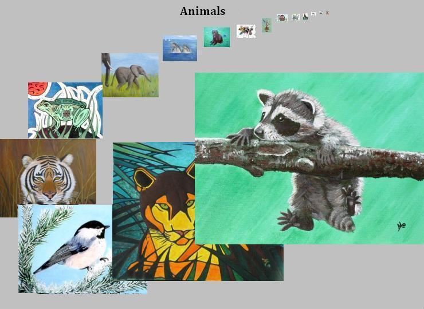Open the colorful fish on white thumbnail
This screenshot has height=309, width=424.
coord(246,31)
